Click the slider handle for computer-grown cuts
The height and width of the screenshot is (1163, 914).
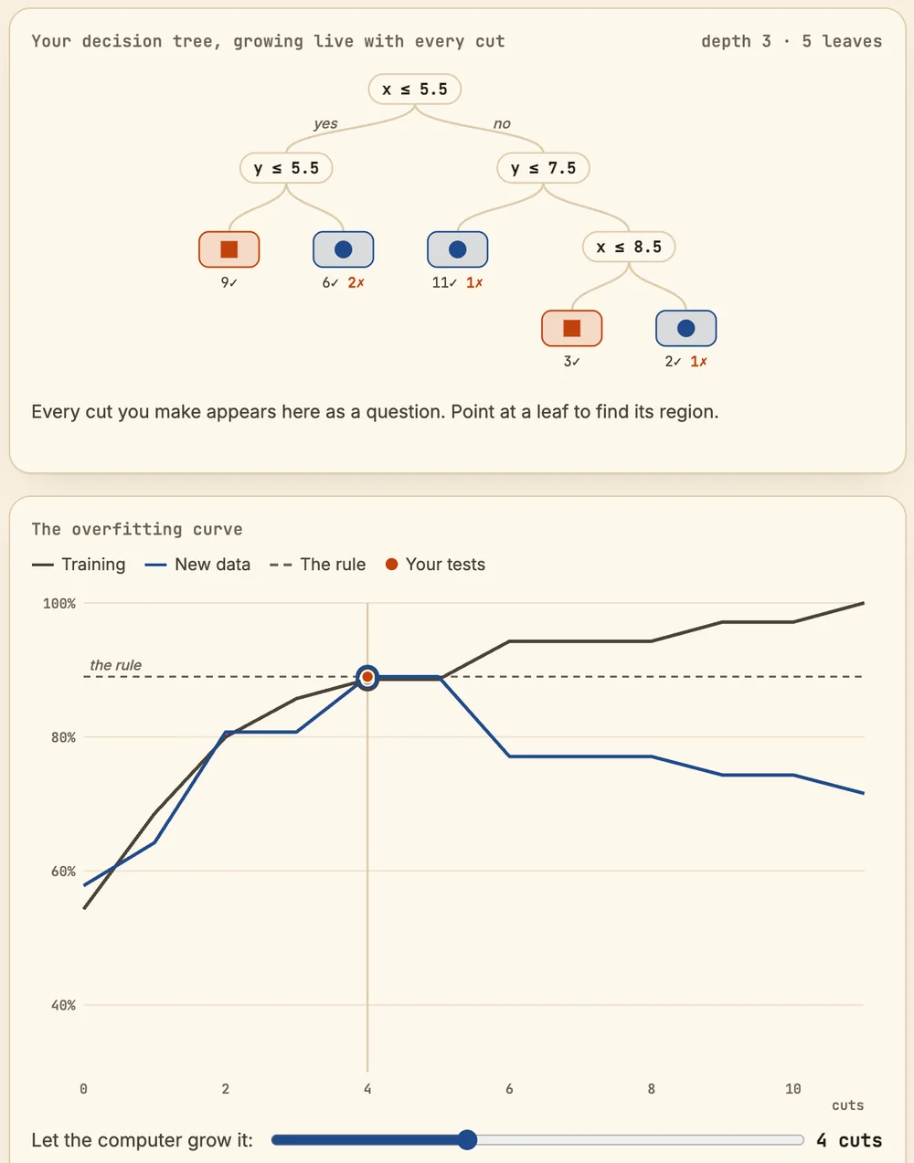pyautogui.click(x=467, y=1139)
